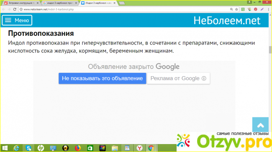Close the Google search tab

76,3
